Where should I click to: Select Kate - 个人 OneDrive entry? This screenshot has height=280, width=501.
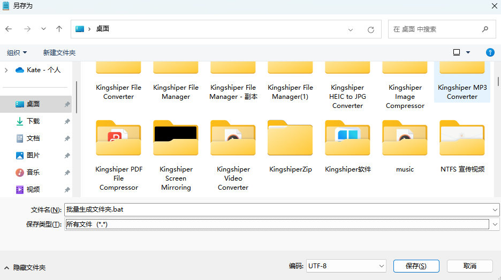(37, 70)
